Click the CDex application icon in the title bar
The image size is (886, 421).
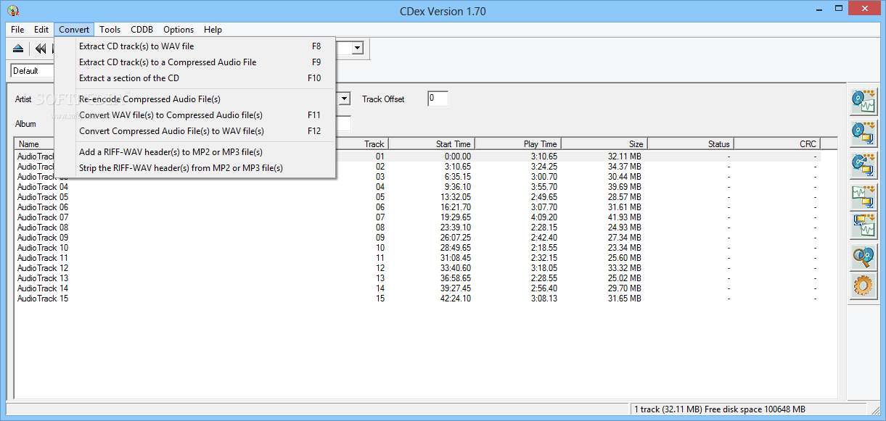pyautogui.click(x=13, y=10)
